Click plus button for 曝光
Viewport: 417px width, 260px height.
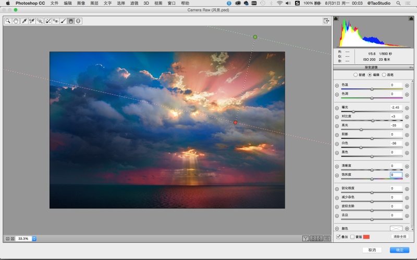point(407,108)
